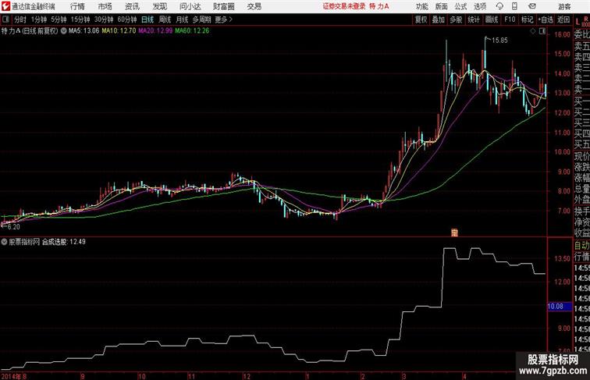Screen dimensions: 590x380
Task: Click the 2014年8 date label on timeline
Action: tap(14, 376)
